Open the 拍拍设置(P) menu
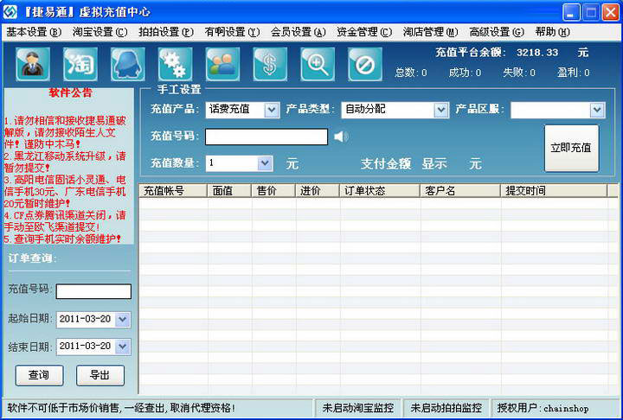Image resolution: width=623 pixels, height=420 pixels. click(166, 32)
